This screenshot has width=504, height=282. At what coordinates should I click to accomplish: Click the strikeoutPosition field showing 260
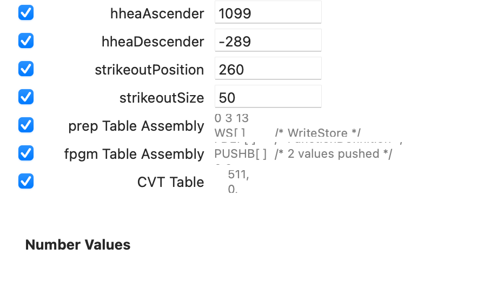pos(268,69)
